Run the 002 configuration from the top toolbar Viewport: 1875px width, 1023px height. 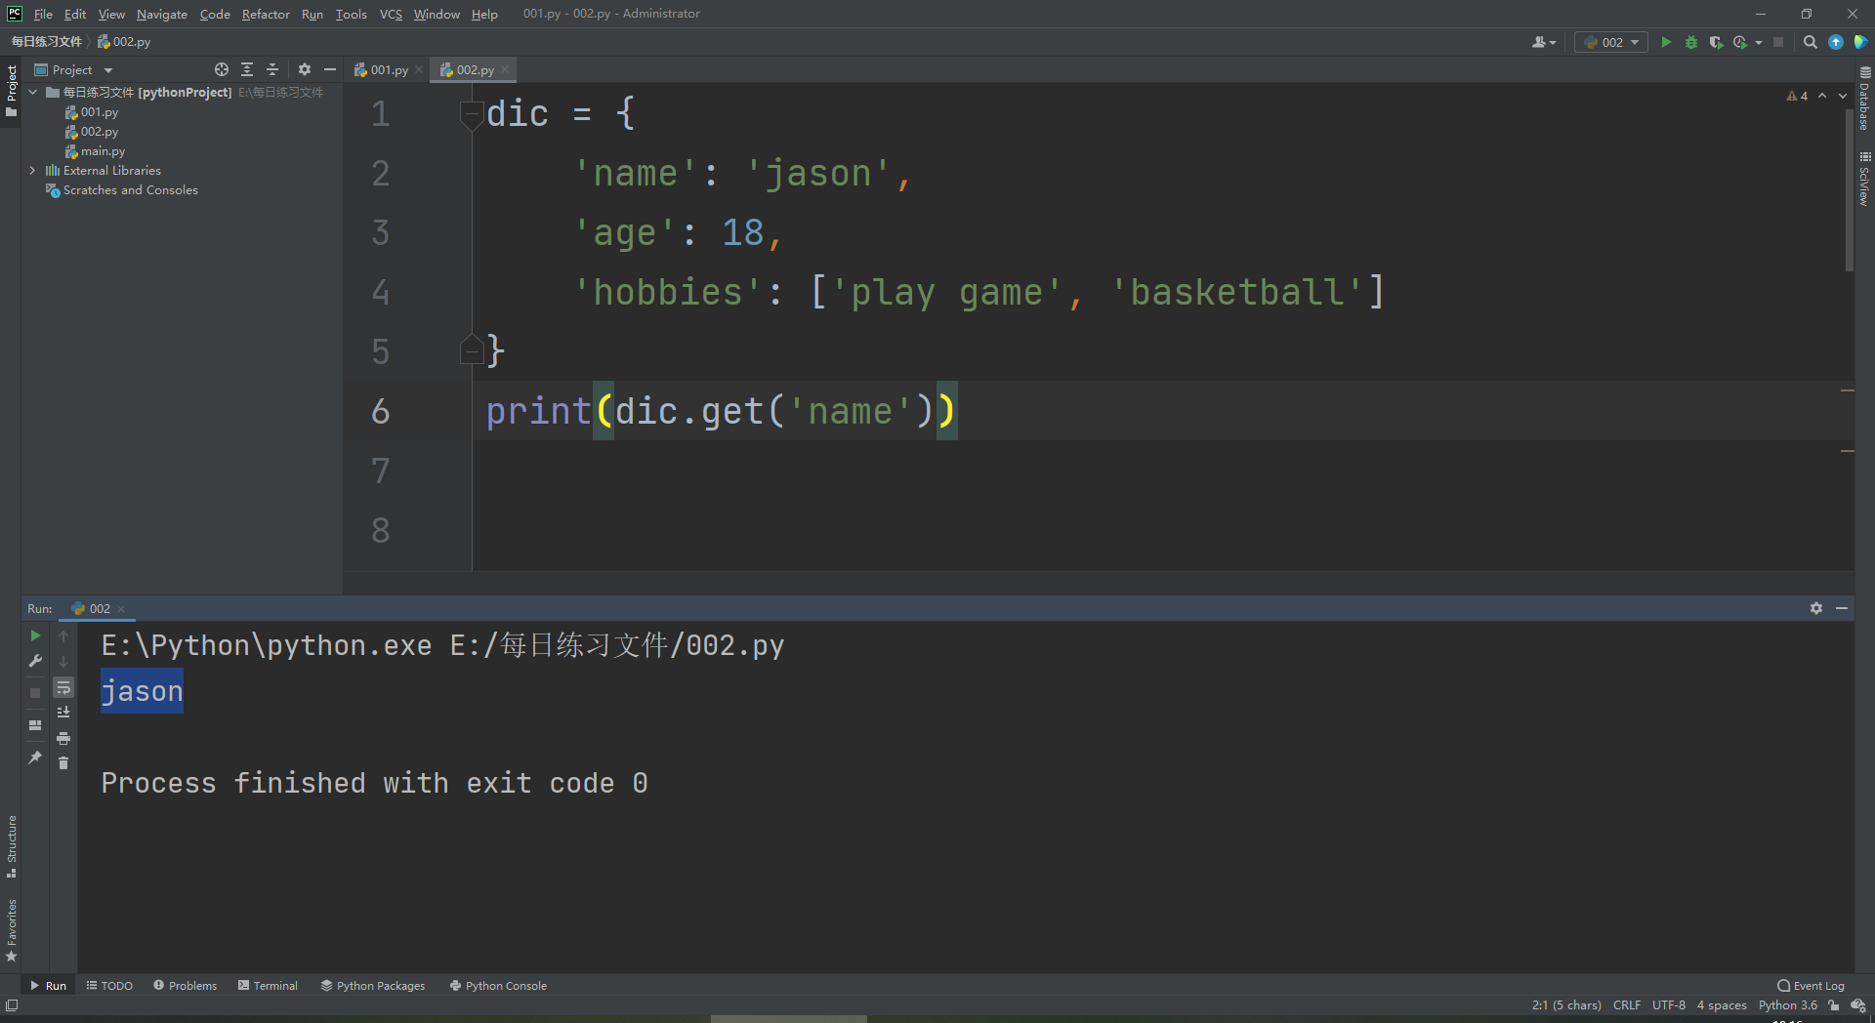[1666, 42]
